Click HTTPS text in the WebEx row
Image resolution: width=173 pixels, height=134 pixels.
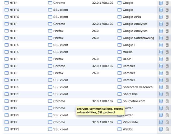(x=14, y=129)
